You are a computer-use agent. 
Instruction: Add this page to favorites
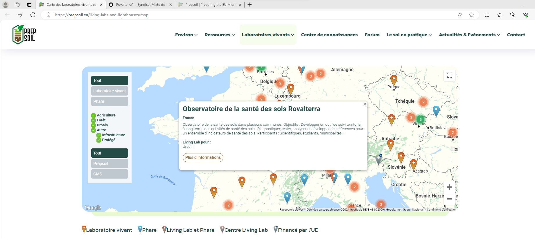pyautogui.click(x=472, y=15)
